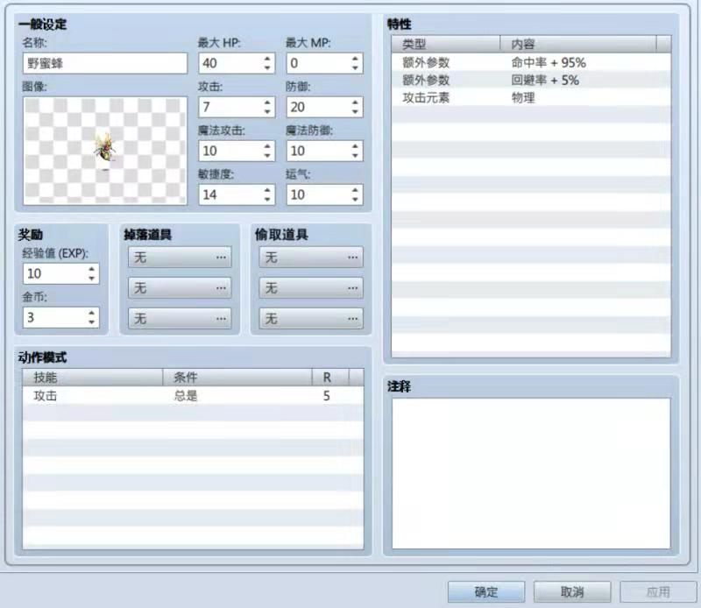Viewport: 701px width, 608px height.
Task: Decrease the 运气 value
Action: 355,200
